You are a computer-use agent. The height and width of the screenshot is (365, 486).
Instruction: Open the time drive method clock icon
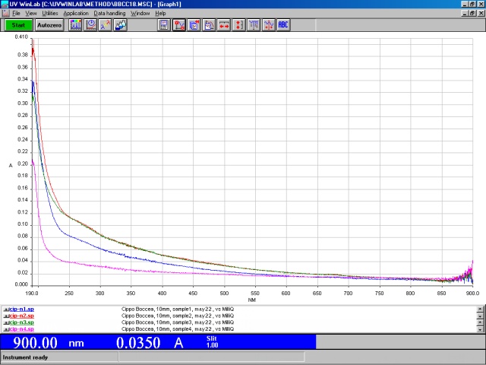click(90, 25)
